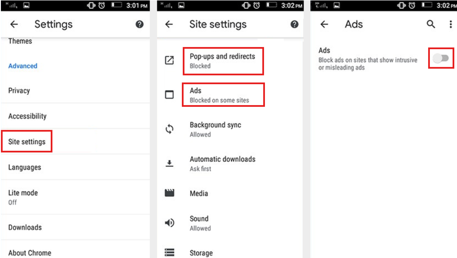Tap help icon beside Site settings title
The width and height of the screenshot is (457, 258).
294,24
